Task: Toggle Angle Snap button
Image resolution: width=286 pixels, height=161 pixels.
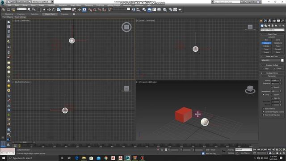Action: (94, 9)
